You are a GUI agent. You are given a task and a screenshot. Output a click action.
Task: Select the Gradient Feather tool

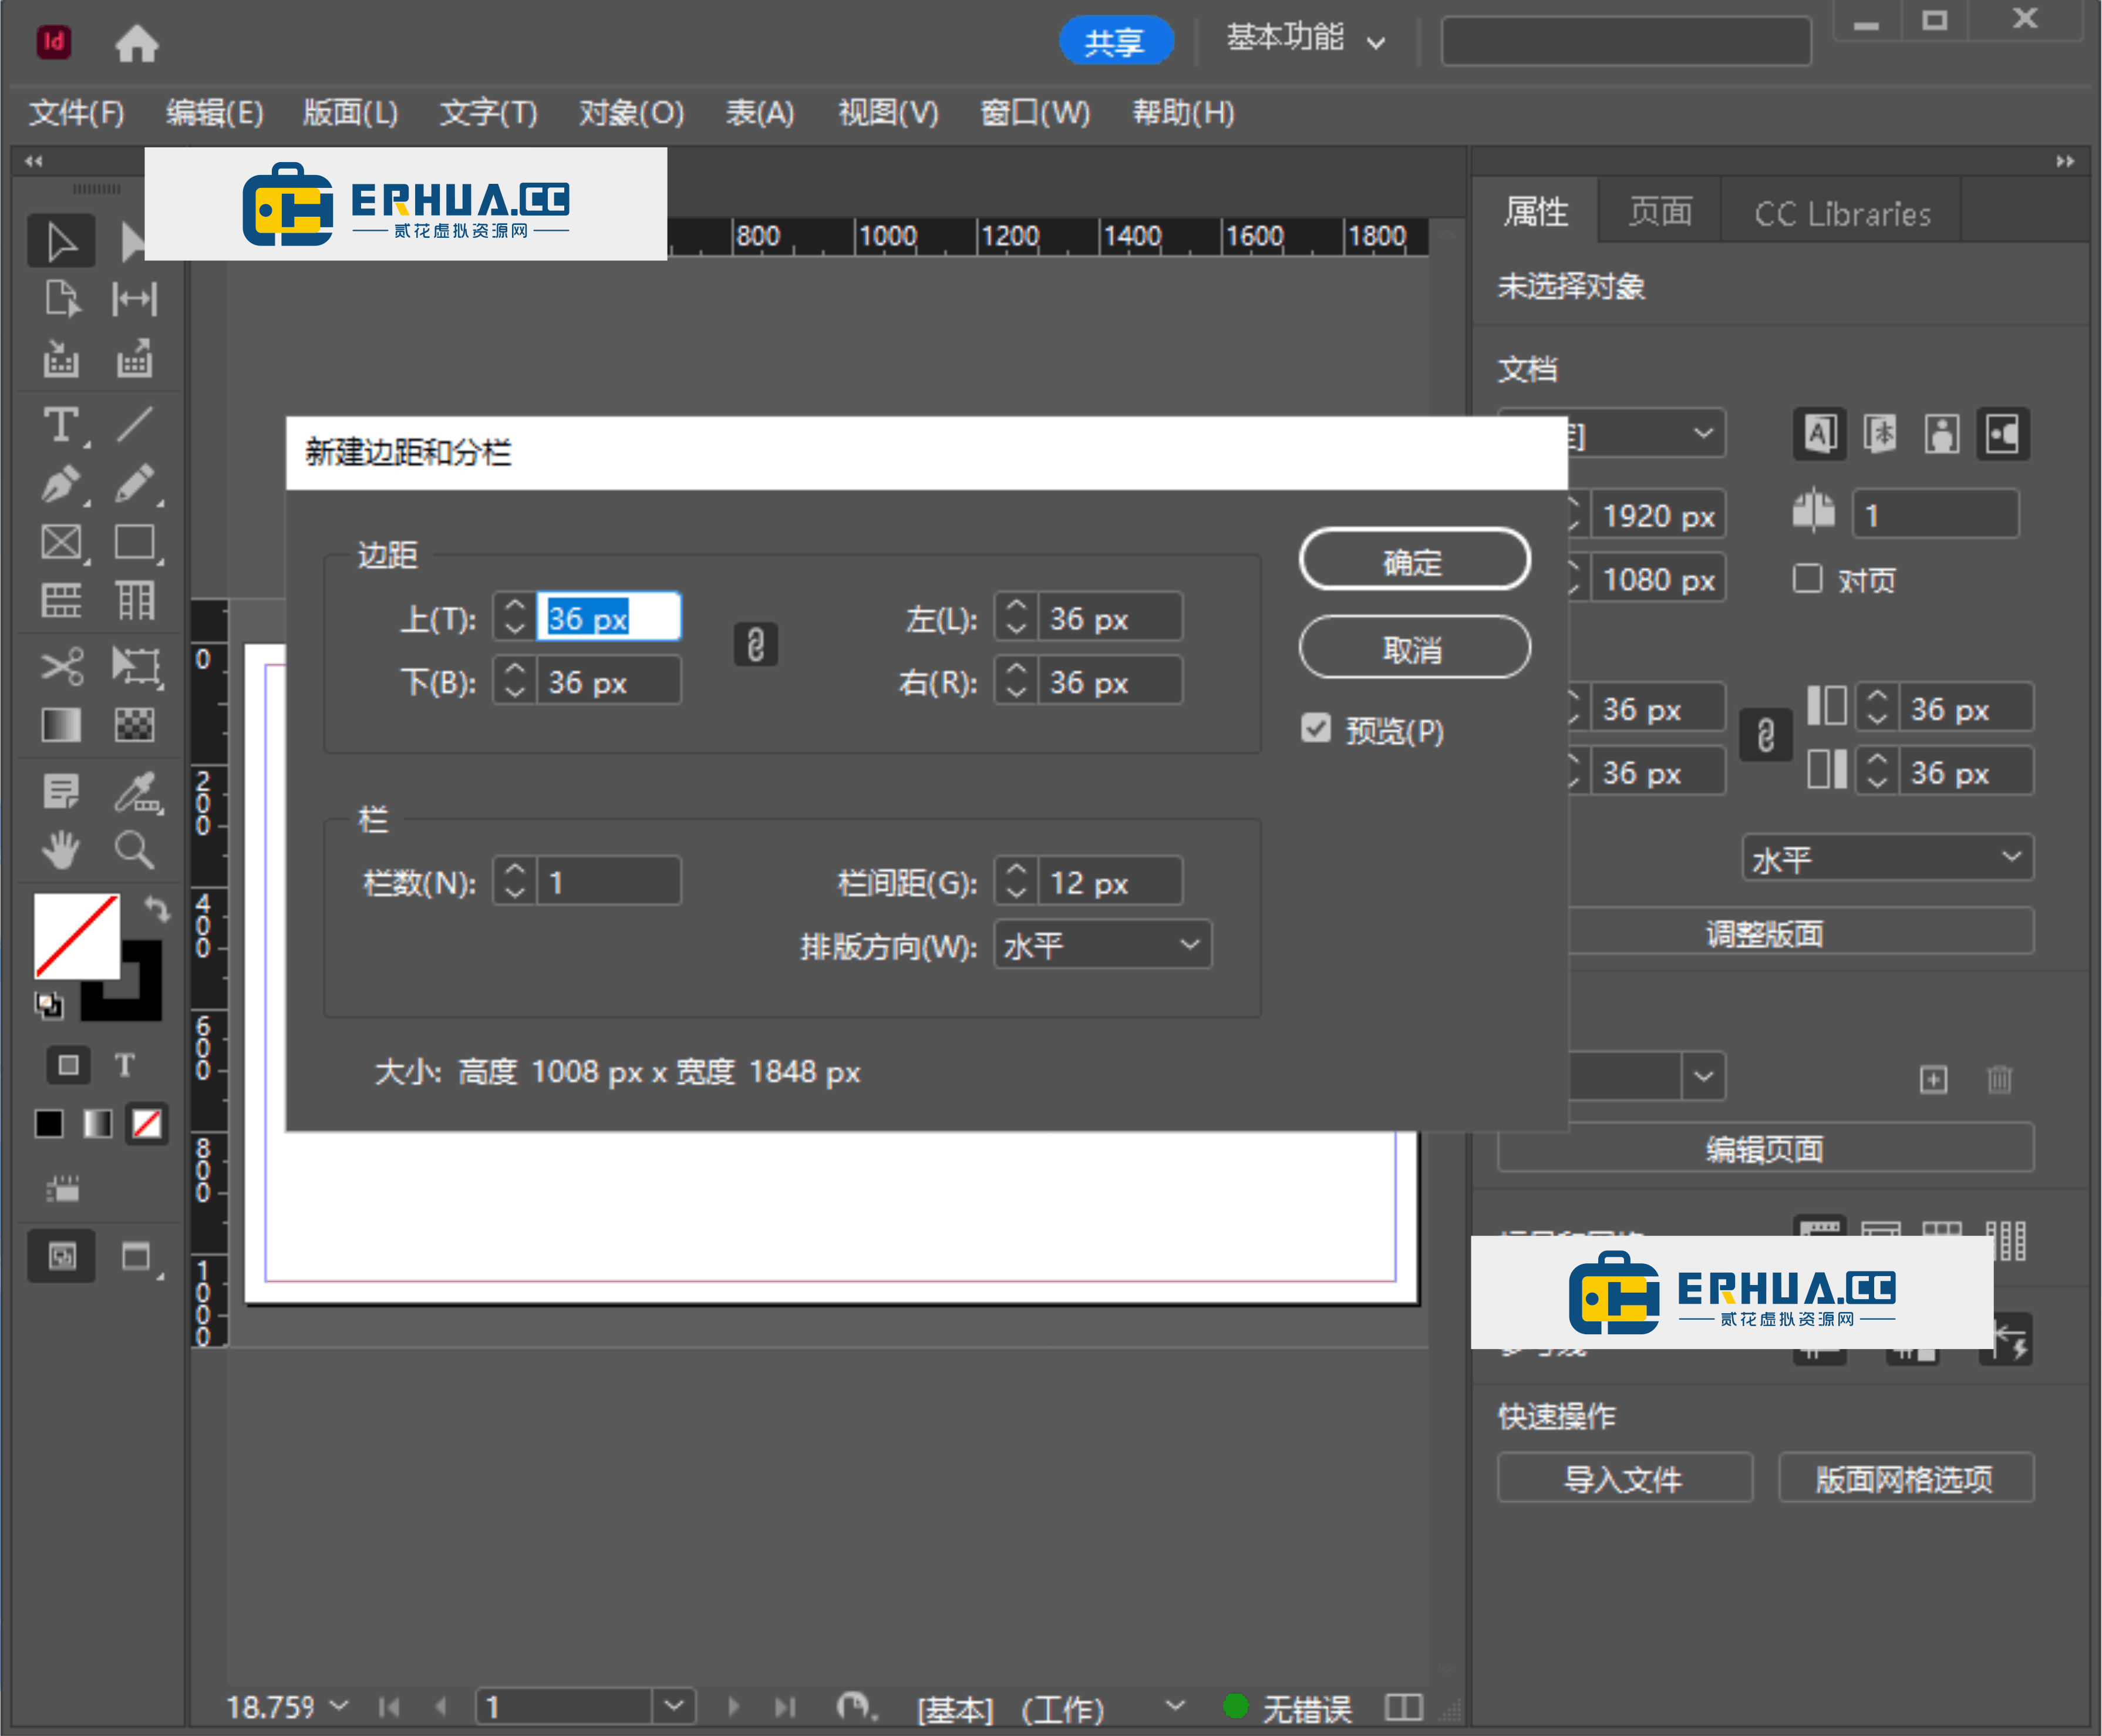point(134,725)
